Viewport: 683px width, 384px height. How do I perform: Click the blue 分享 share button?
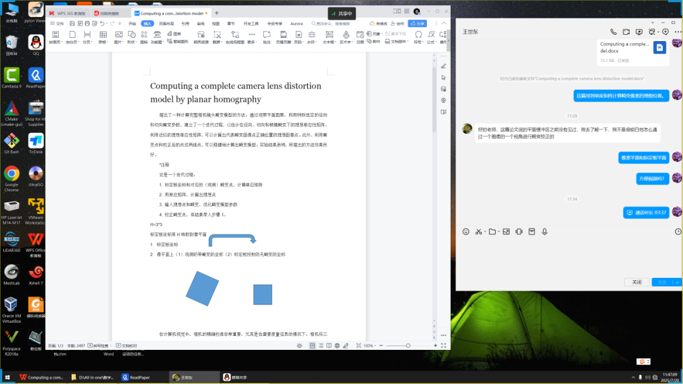pyautogui.click(x=417, y=23)
